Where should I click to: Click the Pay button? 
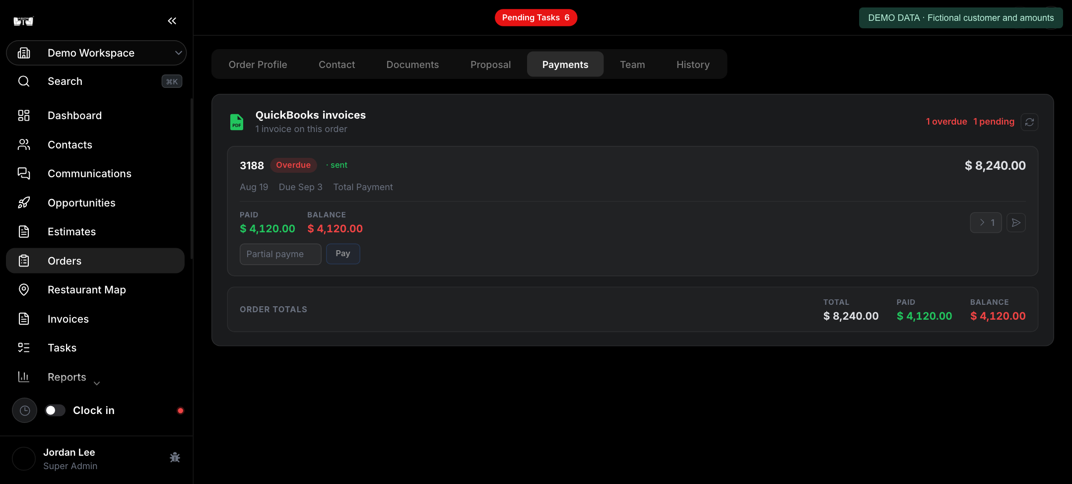click(x=343, y=254)
